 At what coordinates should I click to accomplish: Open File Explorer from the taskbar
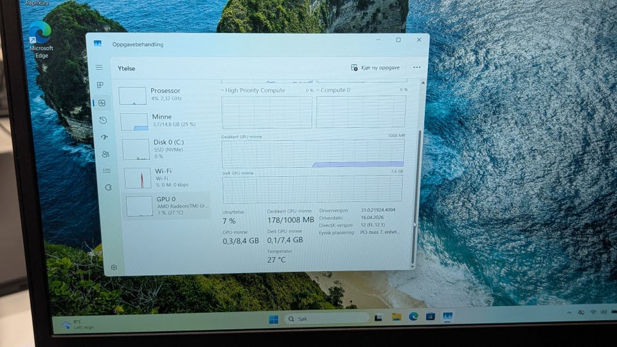397,317
